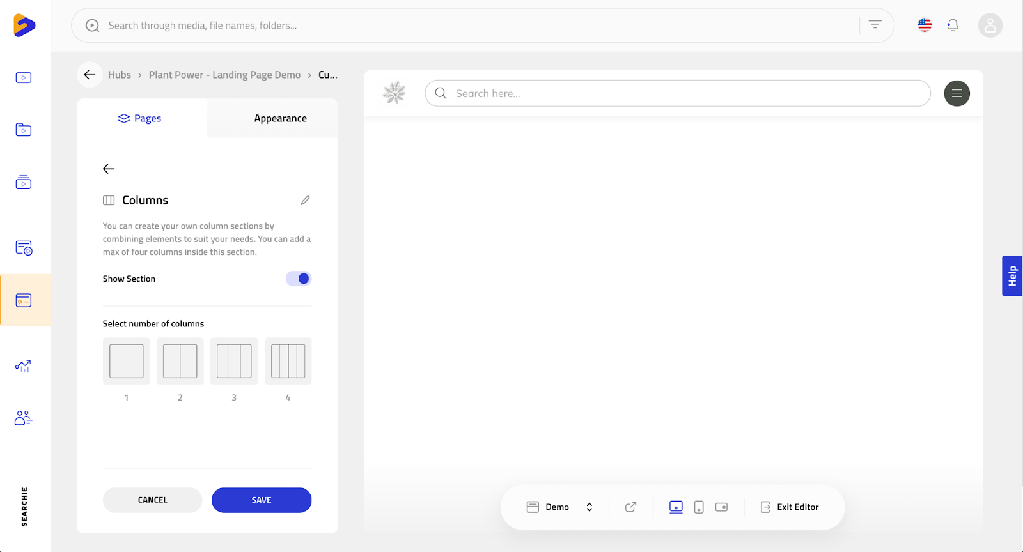Click the Hubs breadcrumb link
The width and height of the screenshot is (1023, 552).
coord(120,75)
